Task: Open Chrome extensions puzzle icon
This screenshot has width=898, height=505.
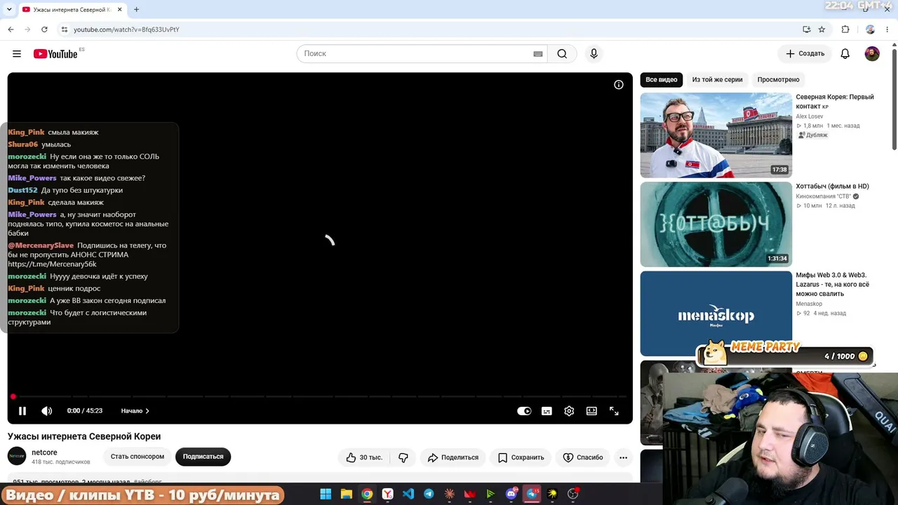Action: pyautogui.click(x=845, y=29)
